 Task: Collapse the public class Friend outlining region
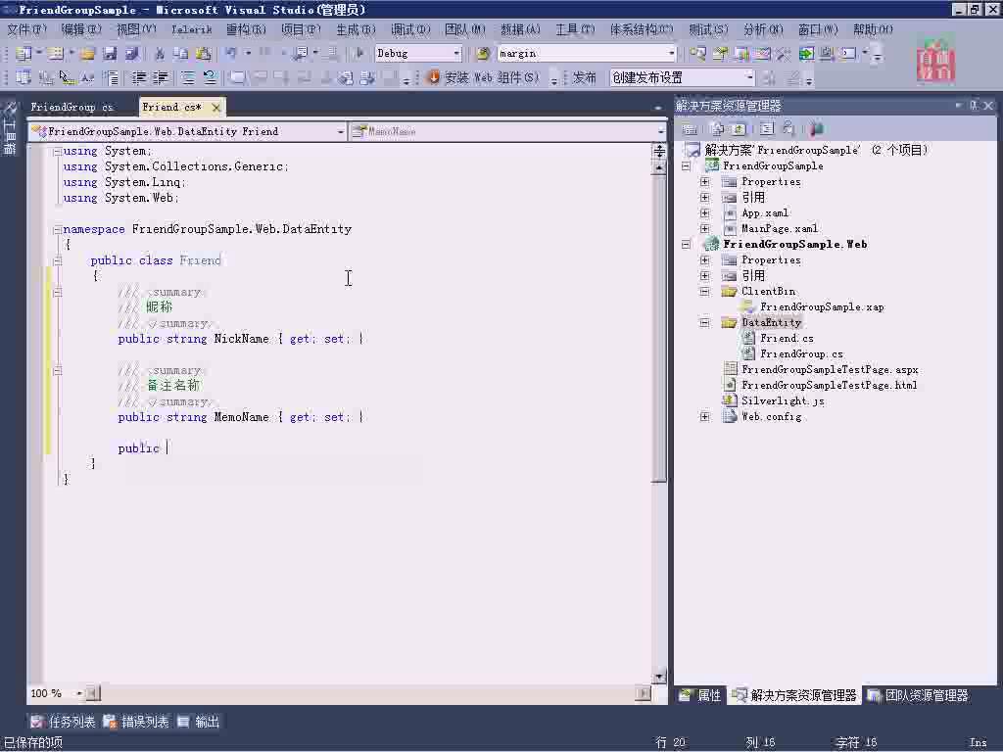[57, 260]
